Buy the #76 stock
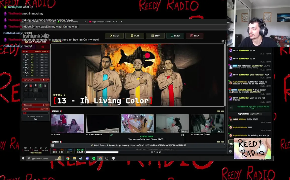This screenshot has height=180, width=290. click(42, 55)
